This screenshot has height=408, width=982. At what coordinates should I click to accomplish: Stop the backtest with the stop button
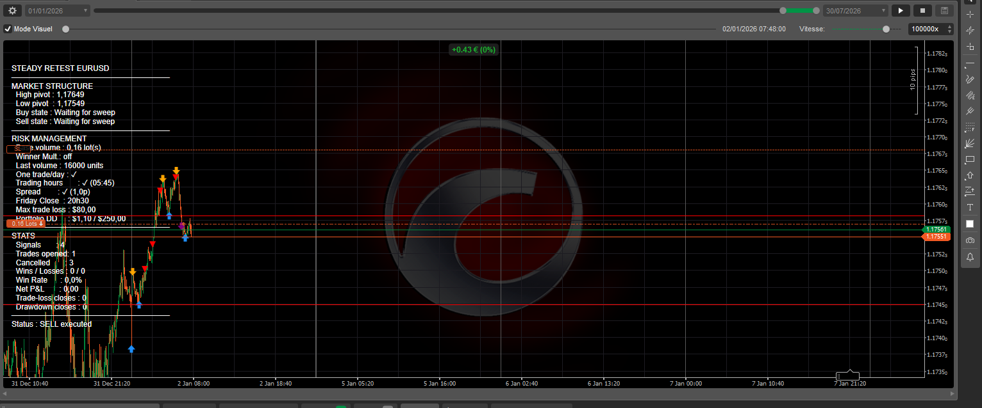(923, 10)
